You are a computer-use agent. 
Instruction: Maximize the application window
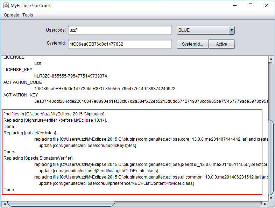(251, 6)
